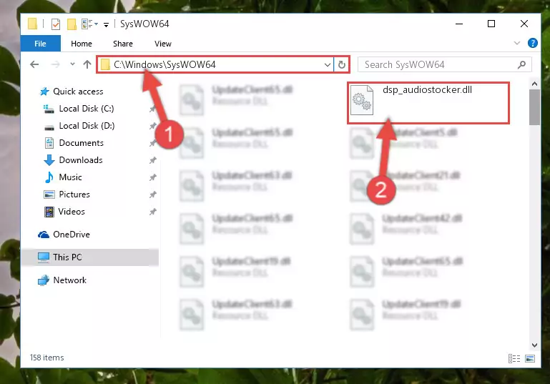Expand the ribbon using the chevron
550x384 pixels.
coord(516,43)
